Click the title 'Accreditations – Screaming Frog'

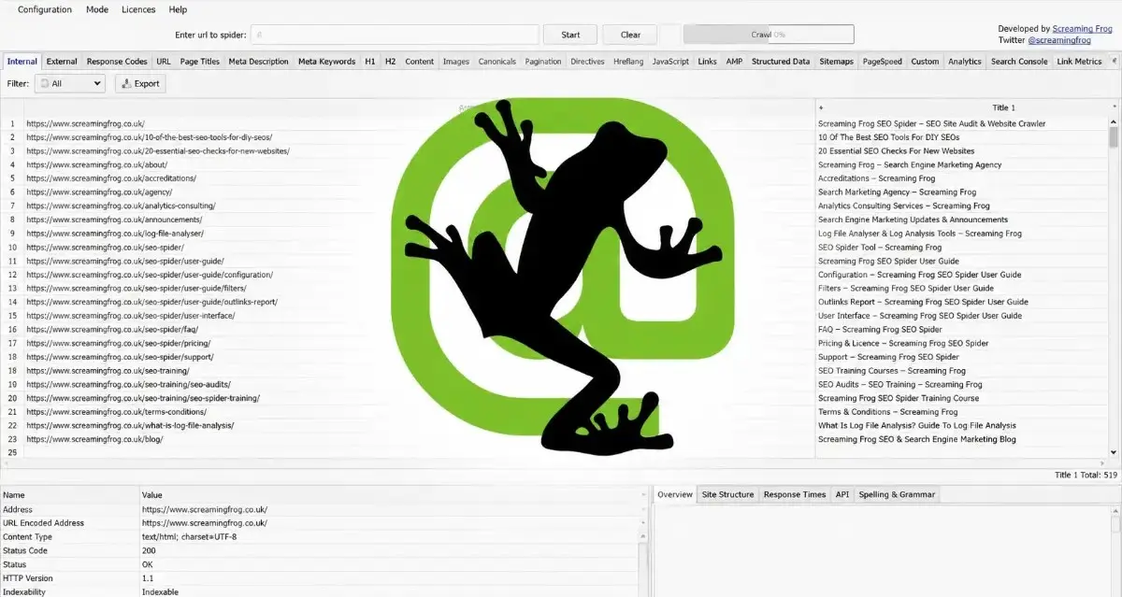coord(876,178)
